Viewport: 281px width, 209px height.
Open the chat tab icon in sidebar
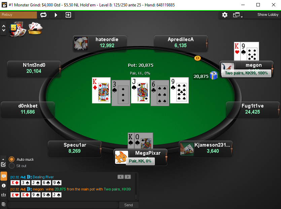coord(4,176)
